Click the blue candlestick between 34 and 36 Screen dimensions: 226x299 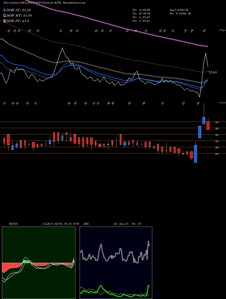click(x=199, y=132)
